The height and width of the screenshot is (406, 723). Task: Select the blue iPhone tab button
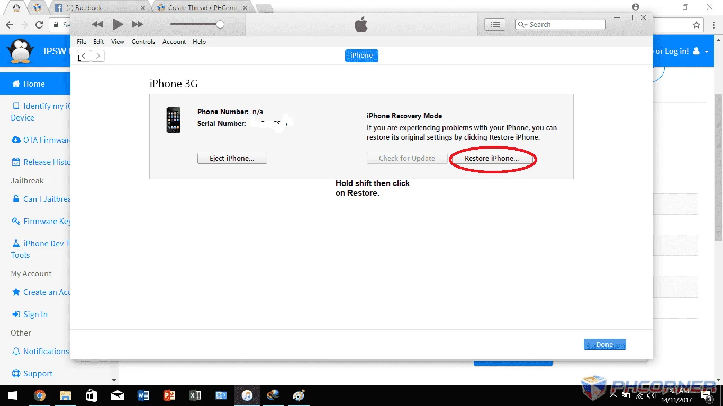pyautogui.click(x=361, y=56)
